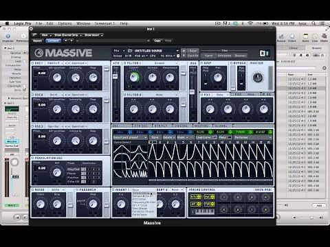Toggle the Noise section on or off

[32, 190]
